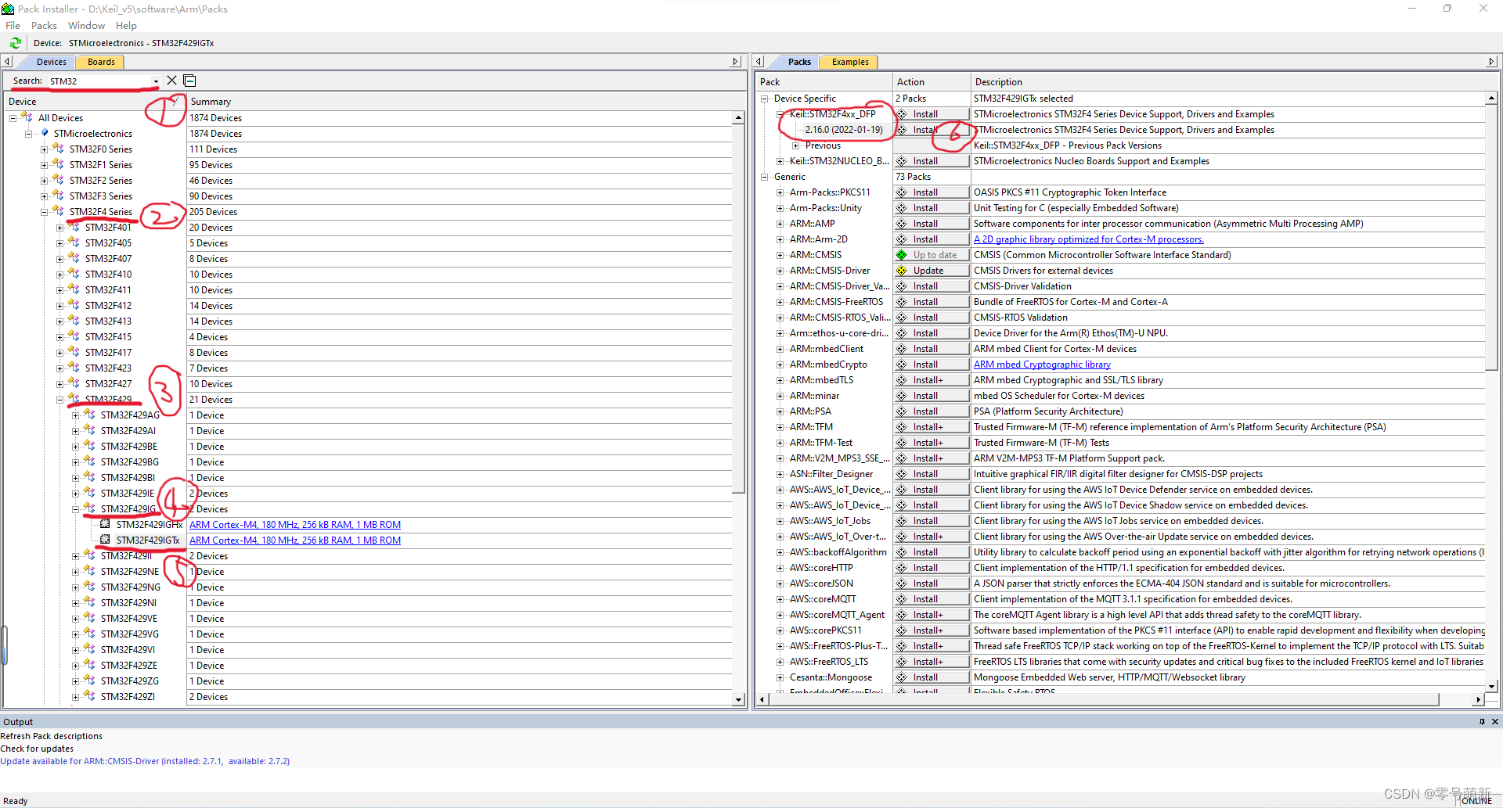Click the Summary column header
The height and width of the screenshot is (808, 1503).
point(466,102)
